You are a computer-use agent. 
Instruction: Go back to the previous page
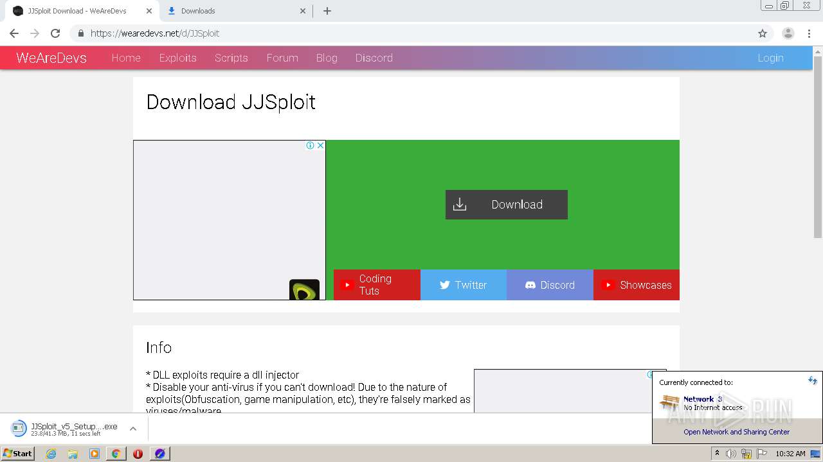[14, 33]
